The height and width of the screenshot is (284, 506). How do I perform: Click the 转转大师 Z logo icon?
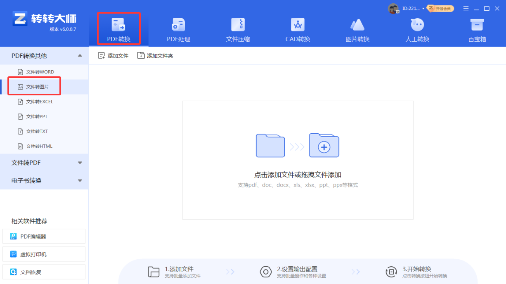(x=20, y=19)
